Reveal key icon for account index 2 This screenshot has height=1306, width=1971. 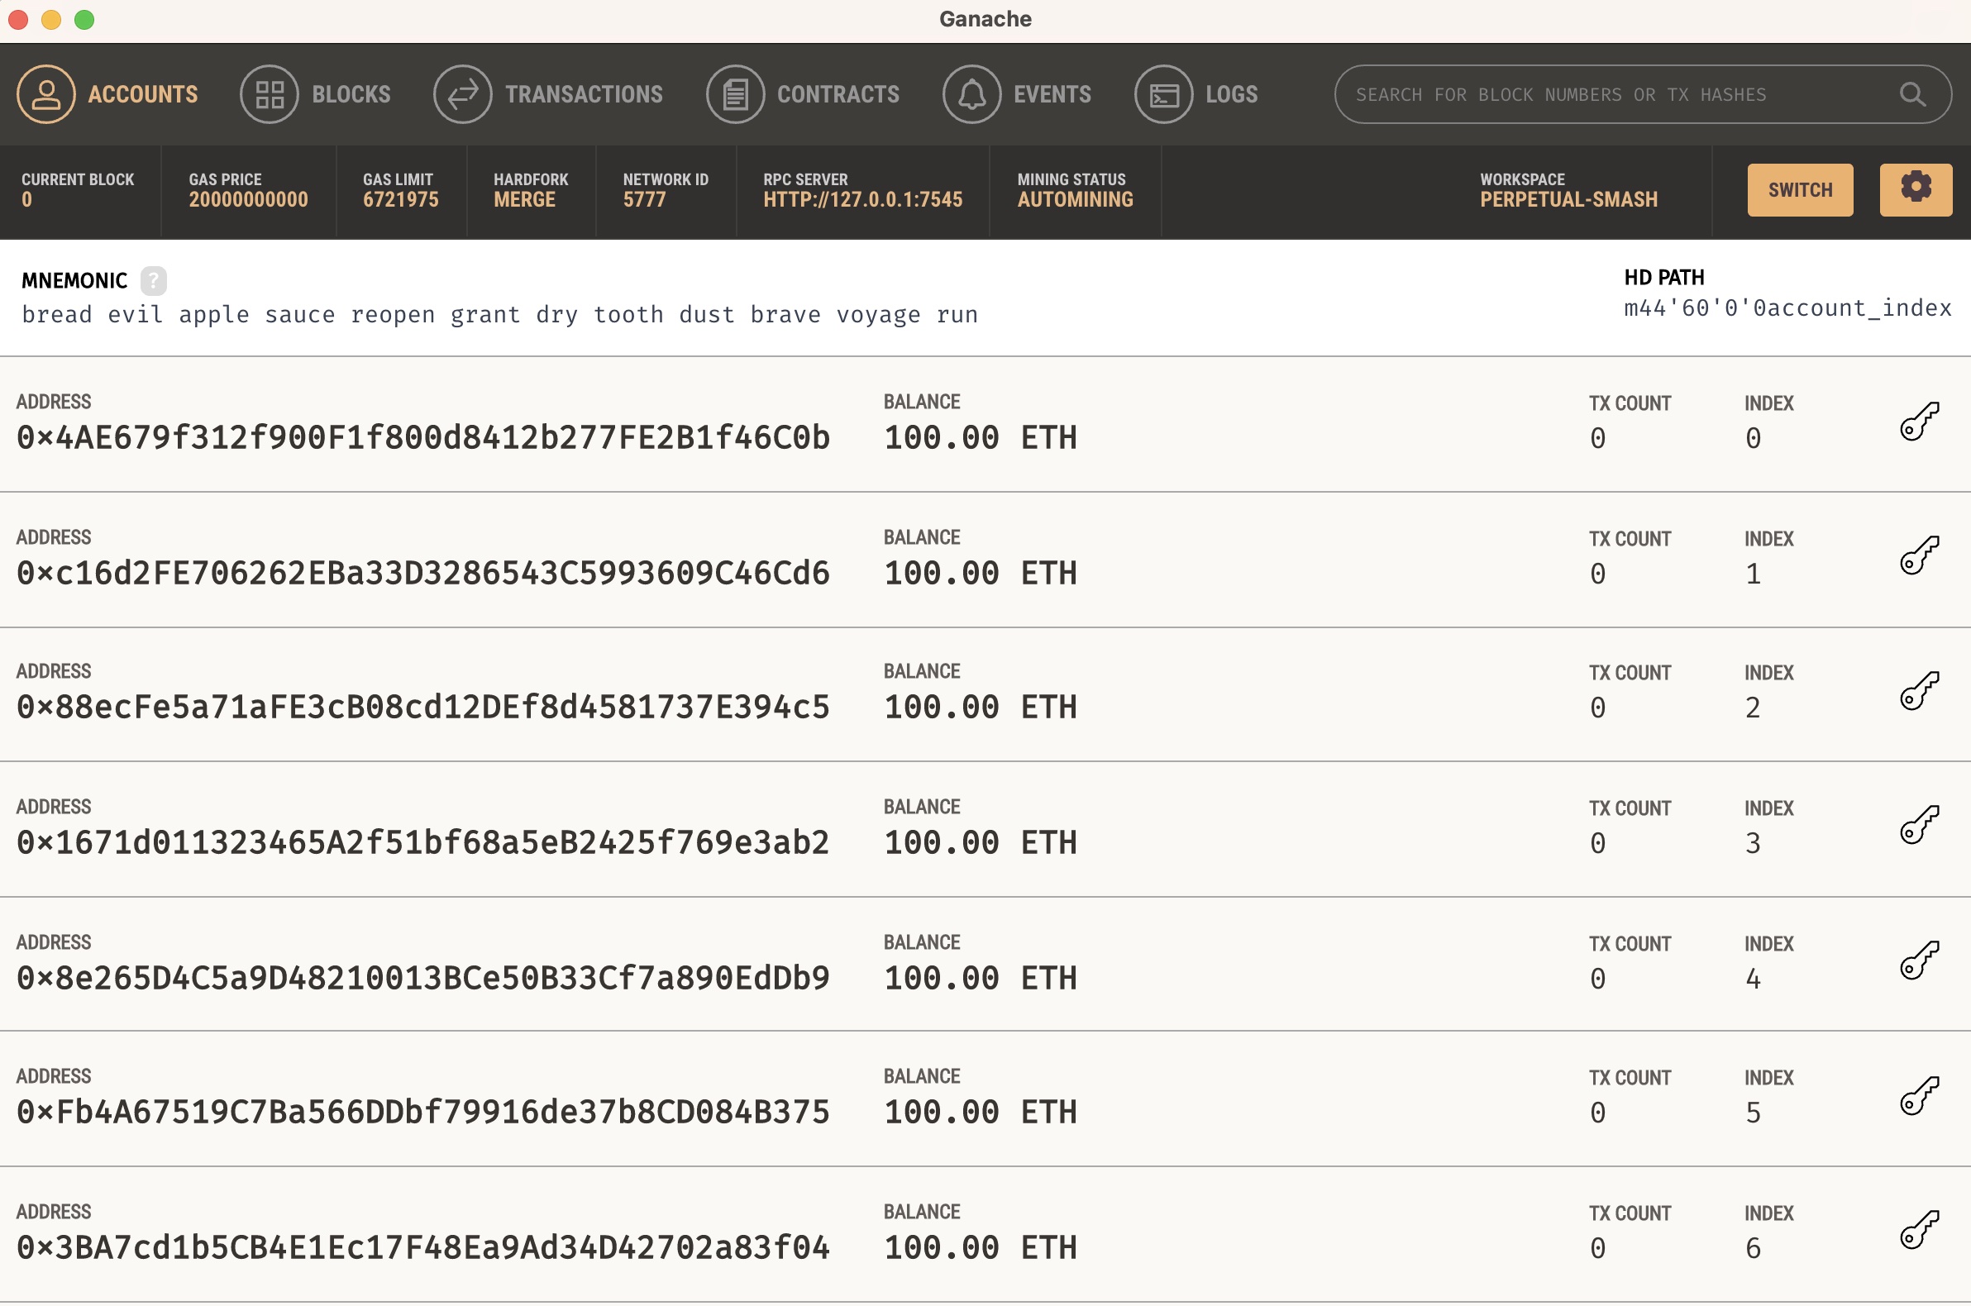point(1920,690)
